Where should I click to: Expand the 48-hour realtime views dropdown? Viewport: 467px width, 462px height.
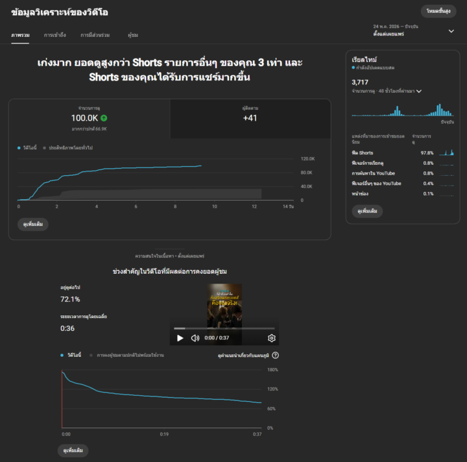[x=419, y=91]
